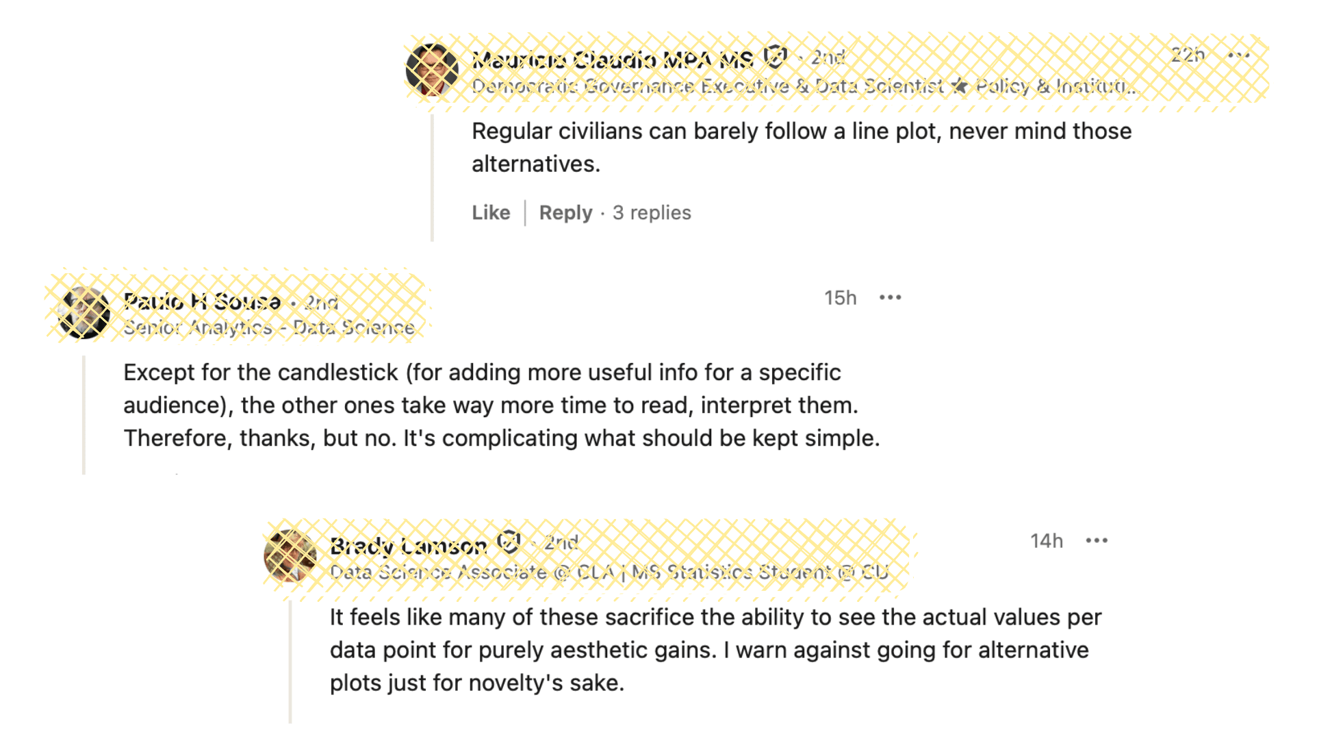Click the 14h comment timestamp
This screenshot has height=756, width=1317.
(1047, 541)
